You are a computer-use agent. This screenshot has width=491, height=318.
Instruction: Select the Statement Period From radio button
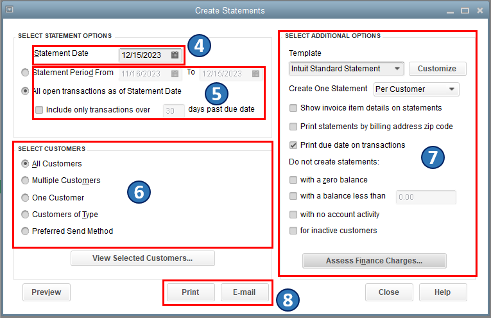[x=25, y=73]
